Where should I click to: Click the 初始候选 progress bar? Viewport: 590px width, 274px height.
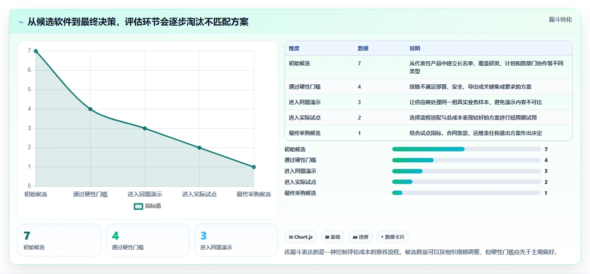(x=466, y=149)
